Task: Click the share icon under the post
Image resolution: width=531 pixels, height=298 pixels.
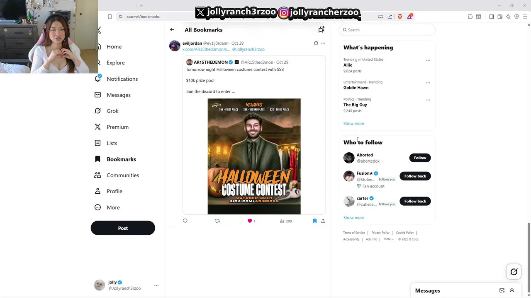Action: 323,221
